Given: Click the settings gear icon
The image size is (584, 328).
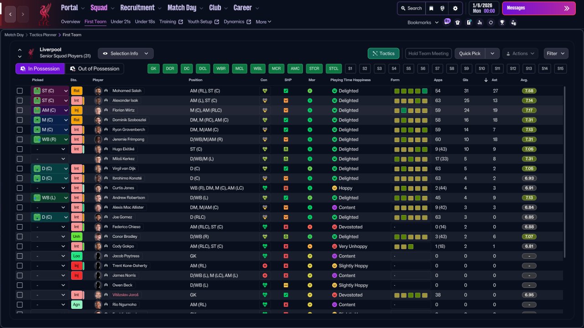Looking at the screenshot, I should [x=455, y=8].
